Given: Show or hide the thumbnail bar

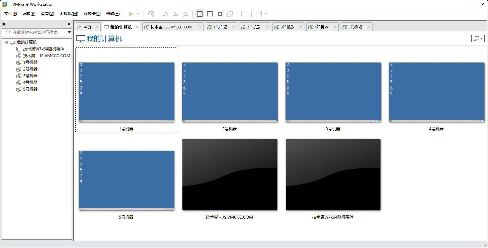Looking at the screenshot, I should [x=210, y=14].
